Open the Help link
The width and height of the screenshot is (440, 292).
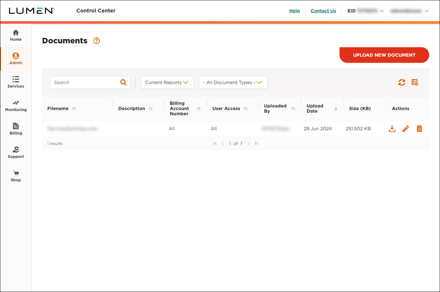pos(295,11)
